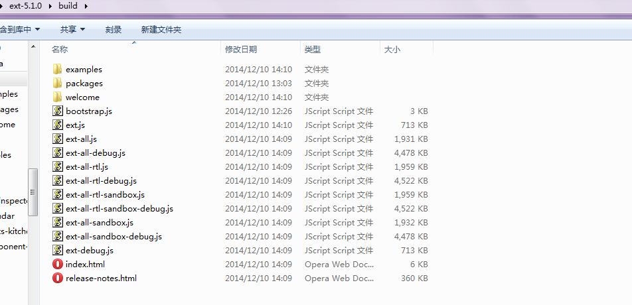Select the file name ext-all-rtl.js

click(87, 167)
